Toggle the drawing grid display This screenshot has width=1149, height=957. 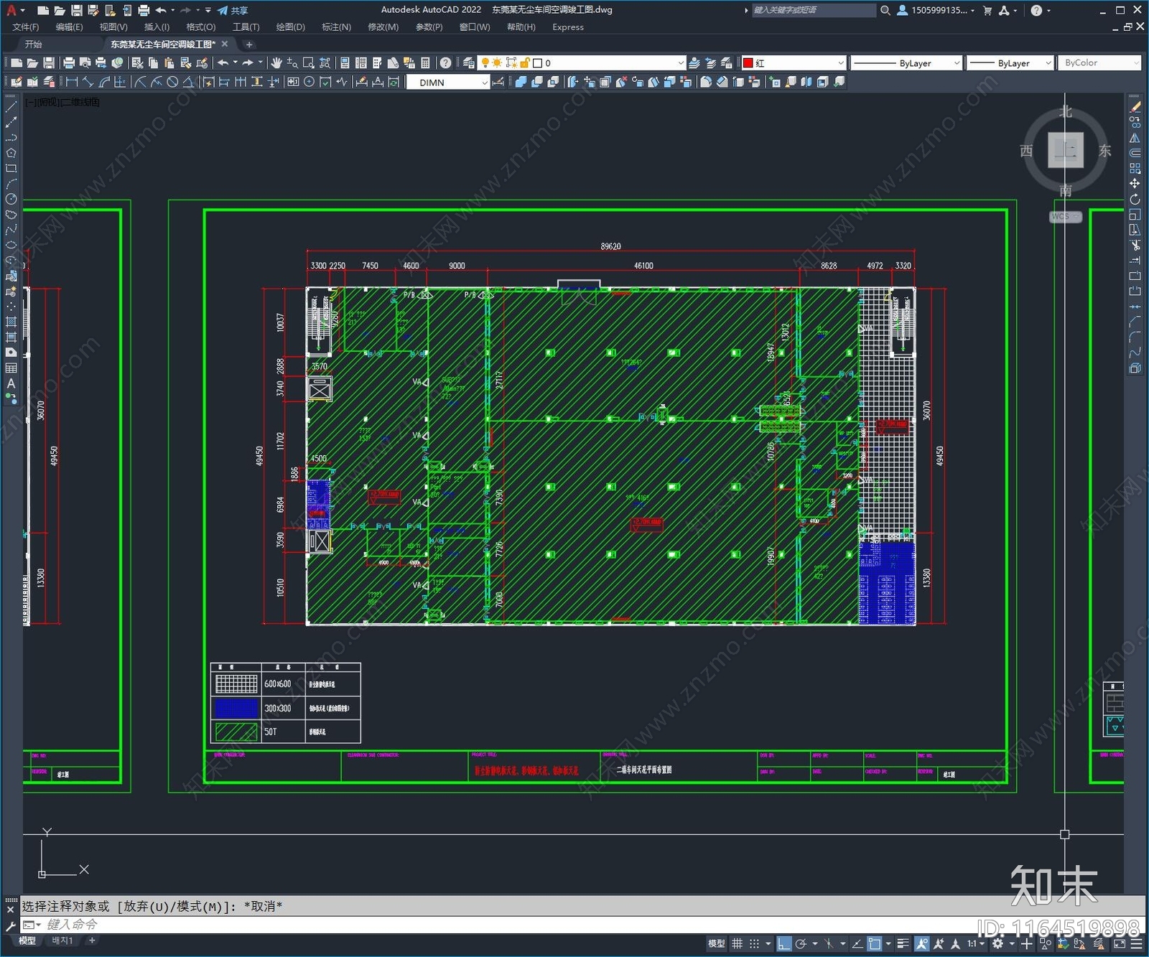tap(738, 943)
